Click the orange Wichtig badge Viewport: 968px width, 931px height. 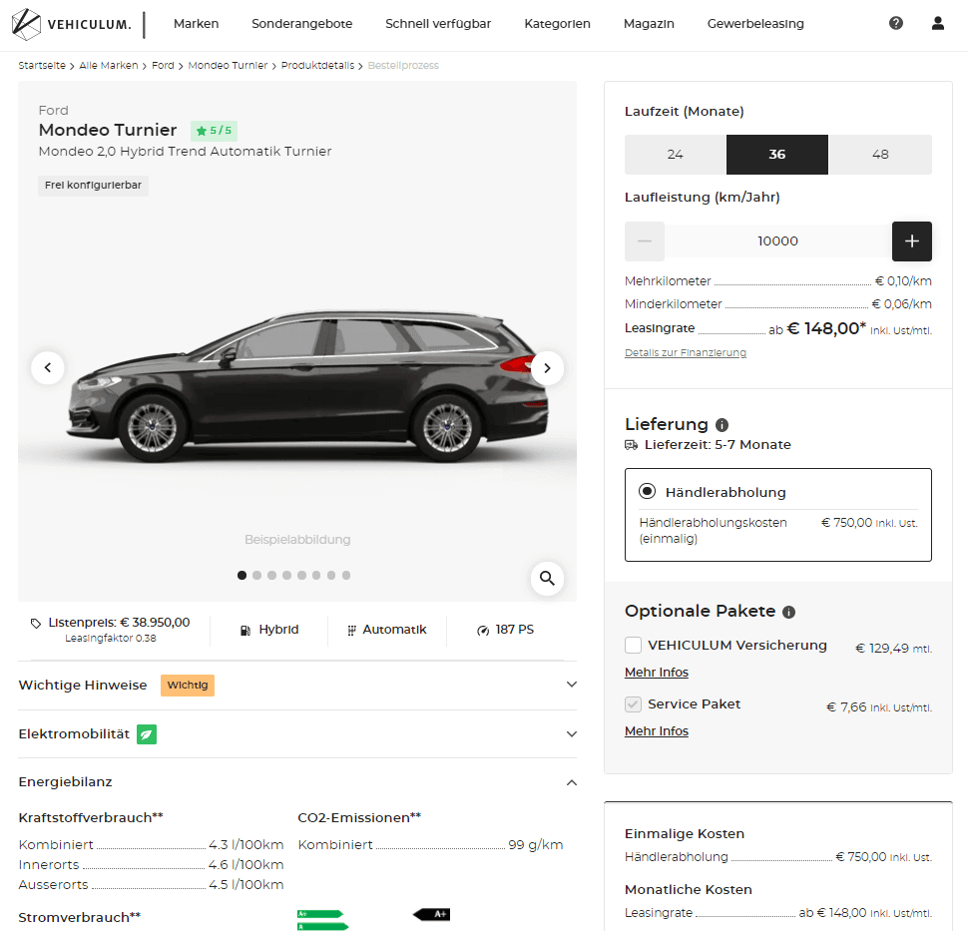[x=188, y=686]
